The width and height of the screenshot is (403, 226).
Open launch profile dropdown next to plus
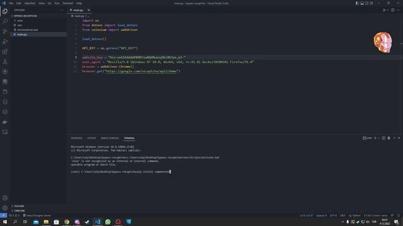[378, 138]
